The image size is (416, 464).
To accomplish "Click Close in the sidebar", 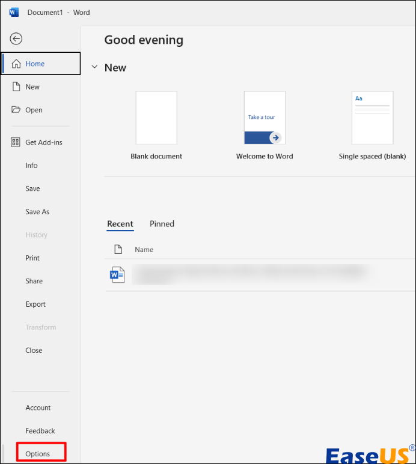I will 41,350.
